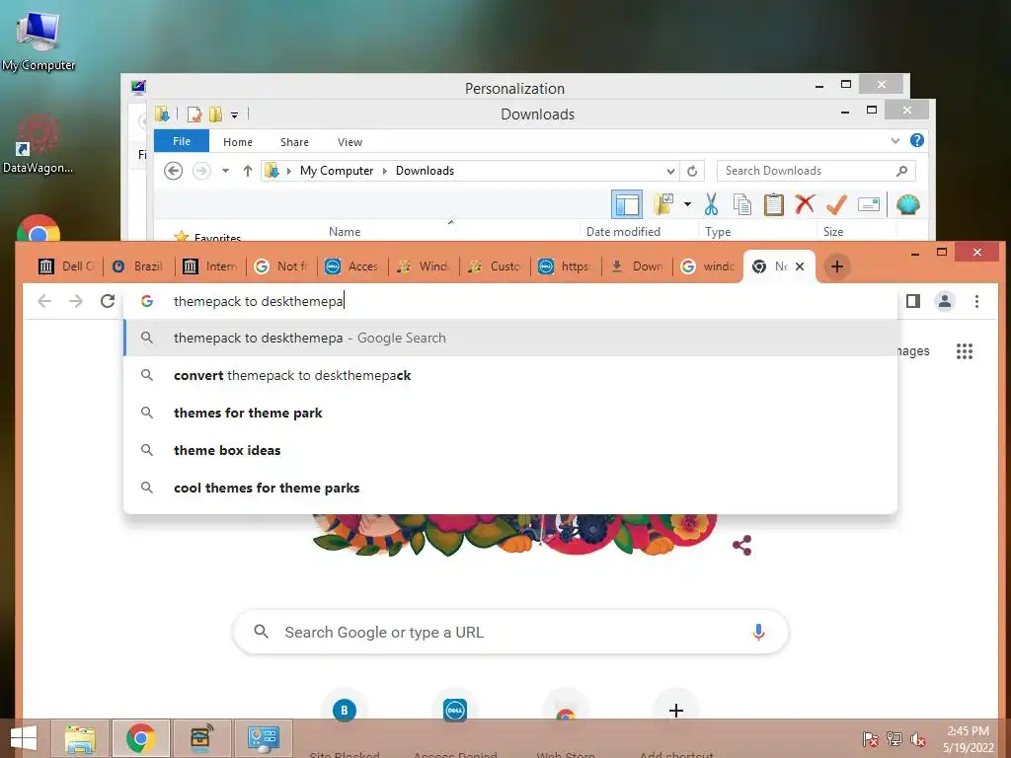Image resolution: width=1011 pixels, height=758 pixels.
Task: Expand the Downloads ribbon chevron
Action: coord(894,140)
